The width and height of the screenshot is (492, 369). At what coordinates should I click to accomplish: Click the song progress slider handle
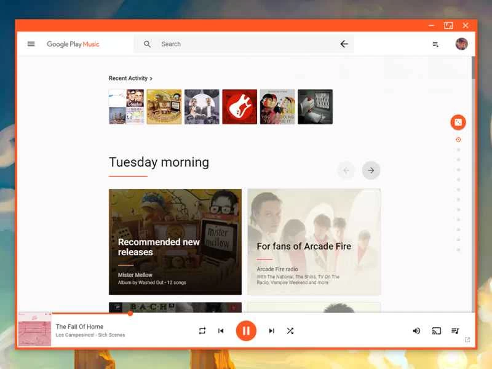[x=130, y=313]
